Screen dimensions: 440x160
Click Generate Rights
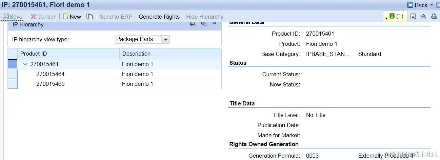pyautogui.click(x=159, y=17)
